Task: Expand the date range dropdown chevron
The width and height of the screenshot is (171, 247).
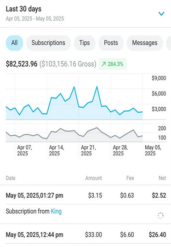Action: click(161, 14)
